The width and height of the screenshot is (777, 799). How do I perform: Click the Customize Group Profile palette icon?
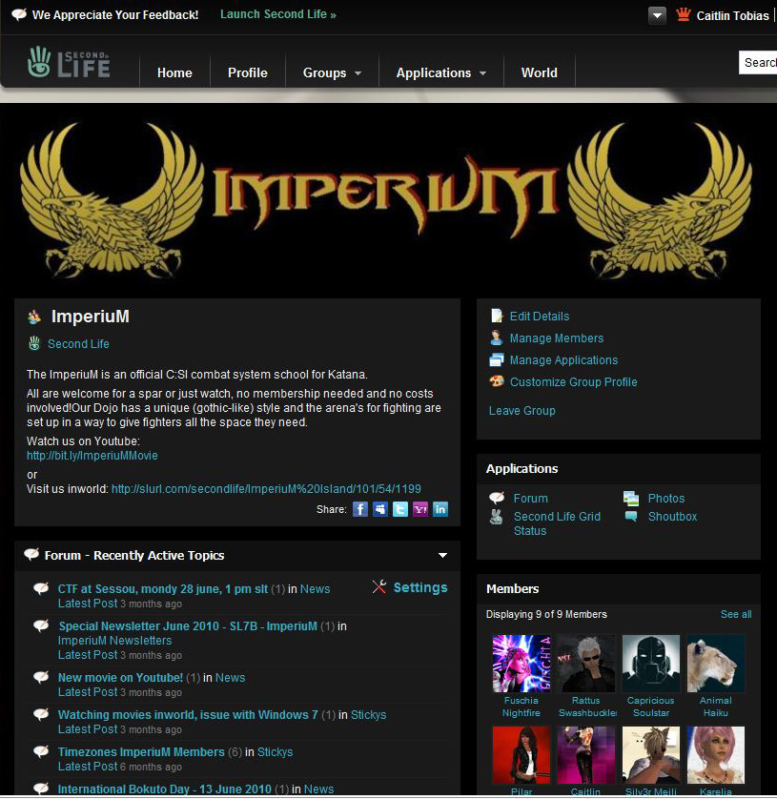pyautogui.click(x=497, y=381)
